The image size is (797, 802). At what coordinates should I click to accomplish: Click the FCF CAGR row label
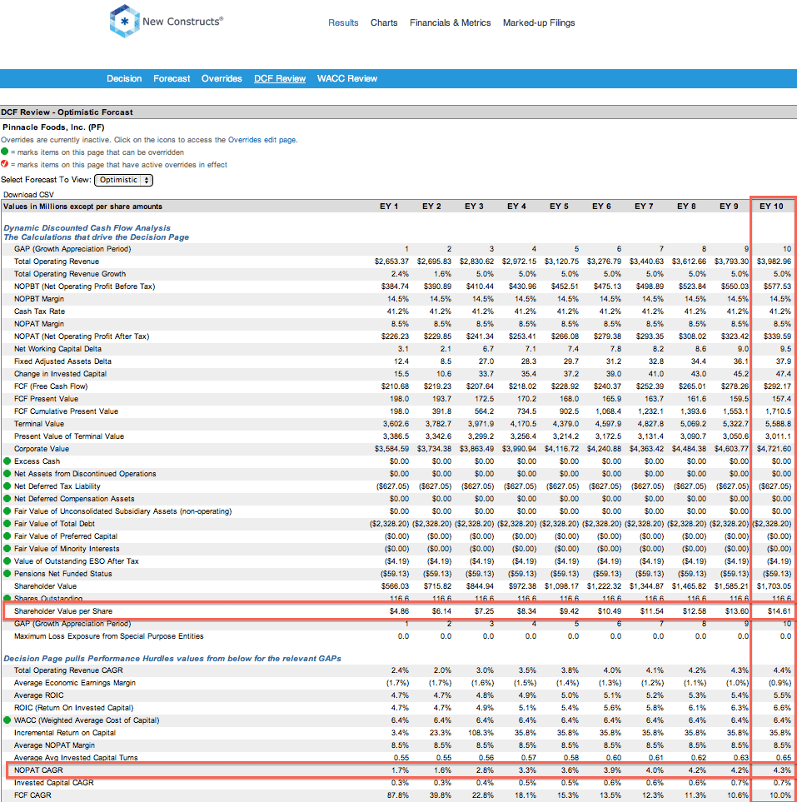pos(32,795)
